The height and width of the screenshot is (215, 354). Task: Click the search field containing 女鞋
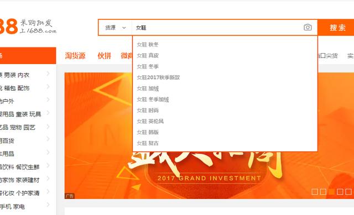[217, 28]
